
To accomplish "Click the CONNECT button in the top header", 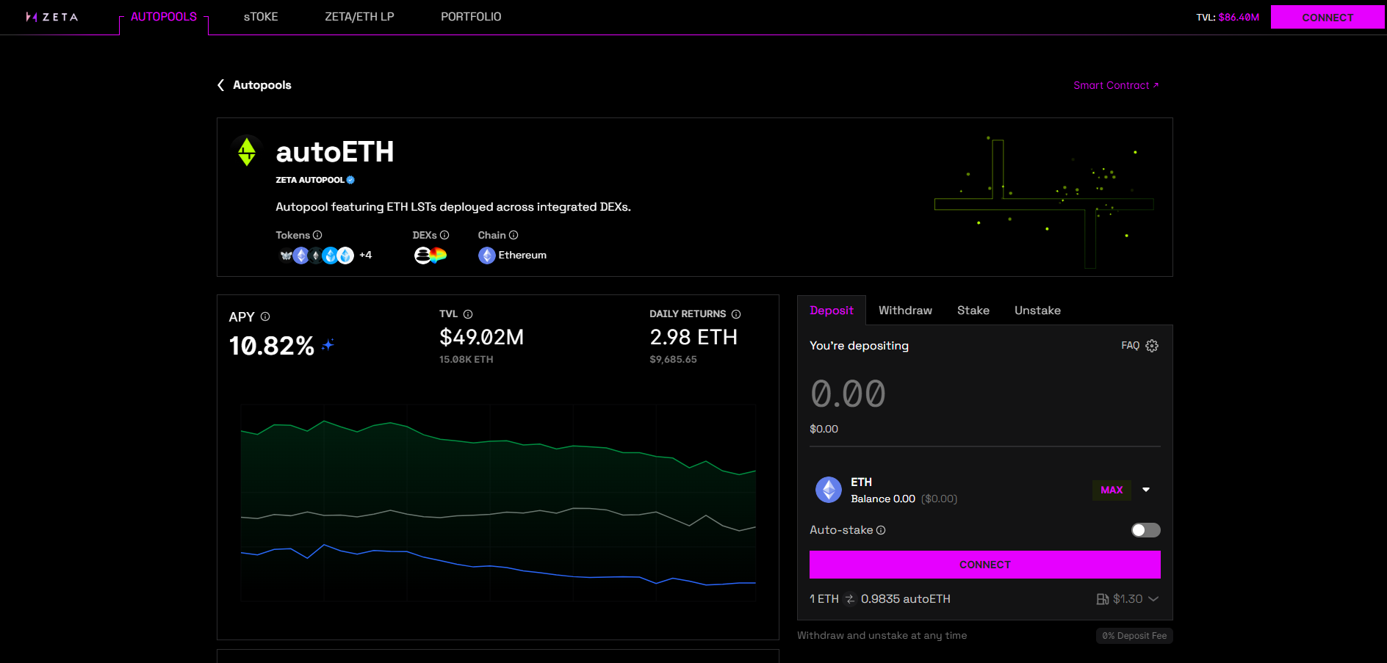I will point(1327,18).
